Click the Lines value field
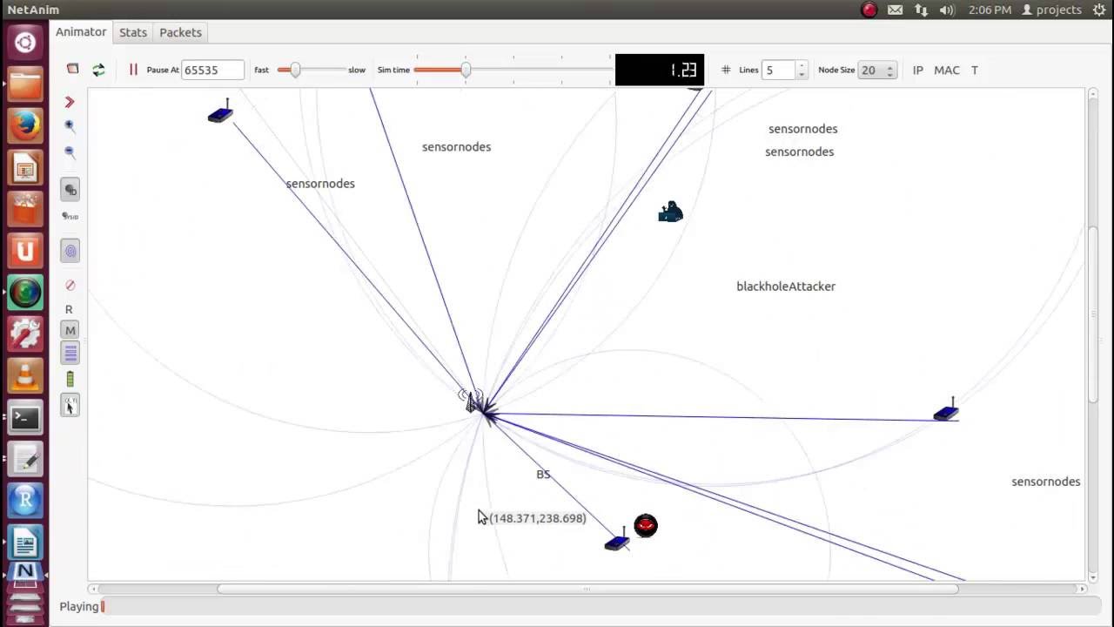The width and height of the screenshot is (1114, 627). click(779, 70)
